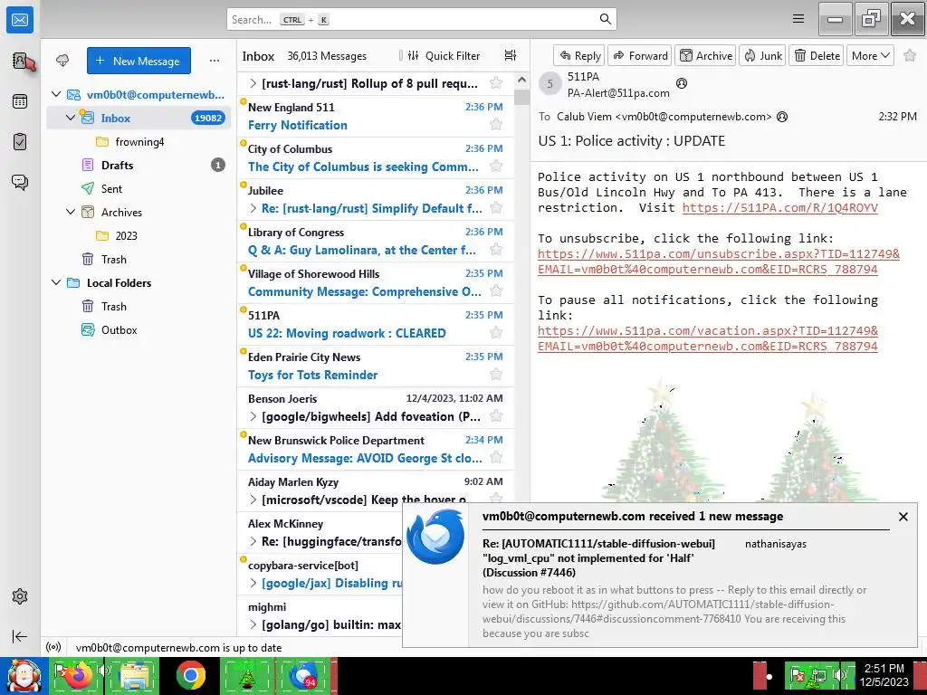Open the More actions dropdown
The width and height of the screenshot is (927, 695).
[870, 55]
